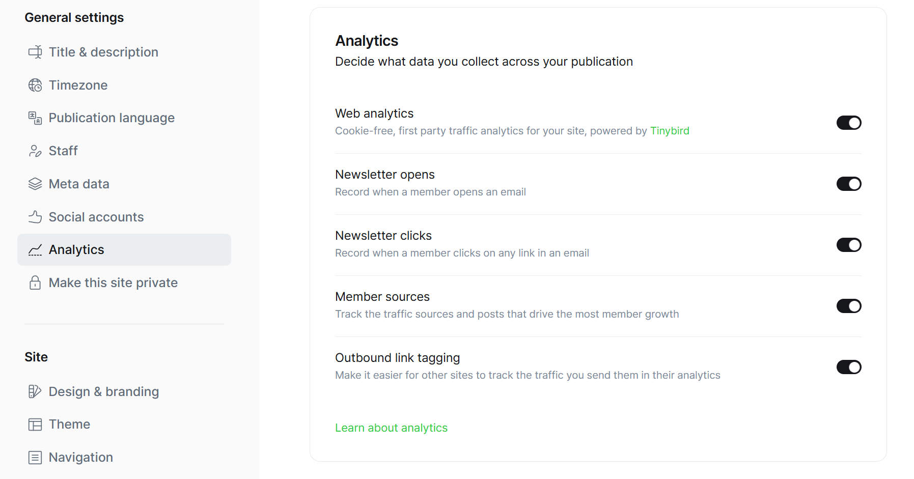Click the lock icon for private site
The image size is (914, 479).
pyautogui.click(x=35, y=283)
